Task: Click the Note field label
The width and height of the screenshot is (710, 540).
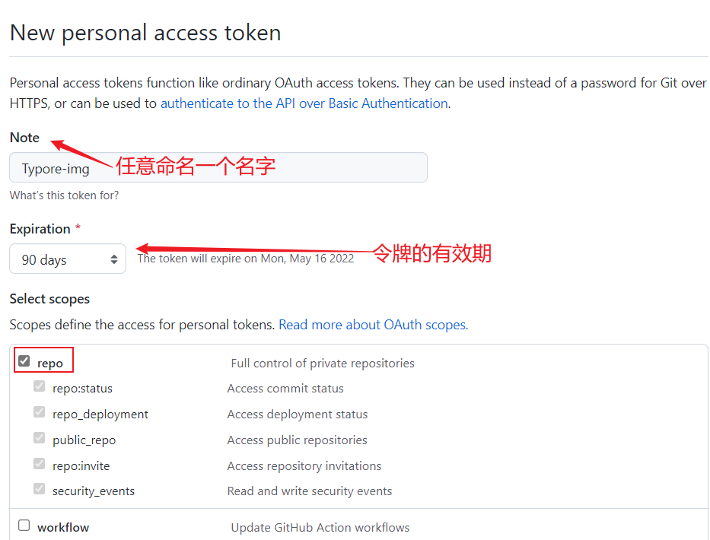Action: coord(24,138)
